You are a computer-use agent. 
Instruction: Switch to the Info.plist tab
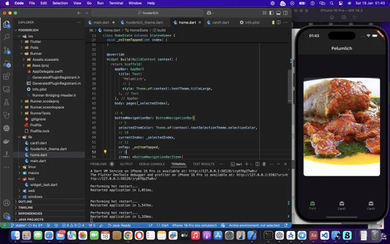point(252,22)
